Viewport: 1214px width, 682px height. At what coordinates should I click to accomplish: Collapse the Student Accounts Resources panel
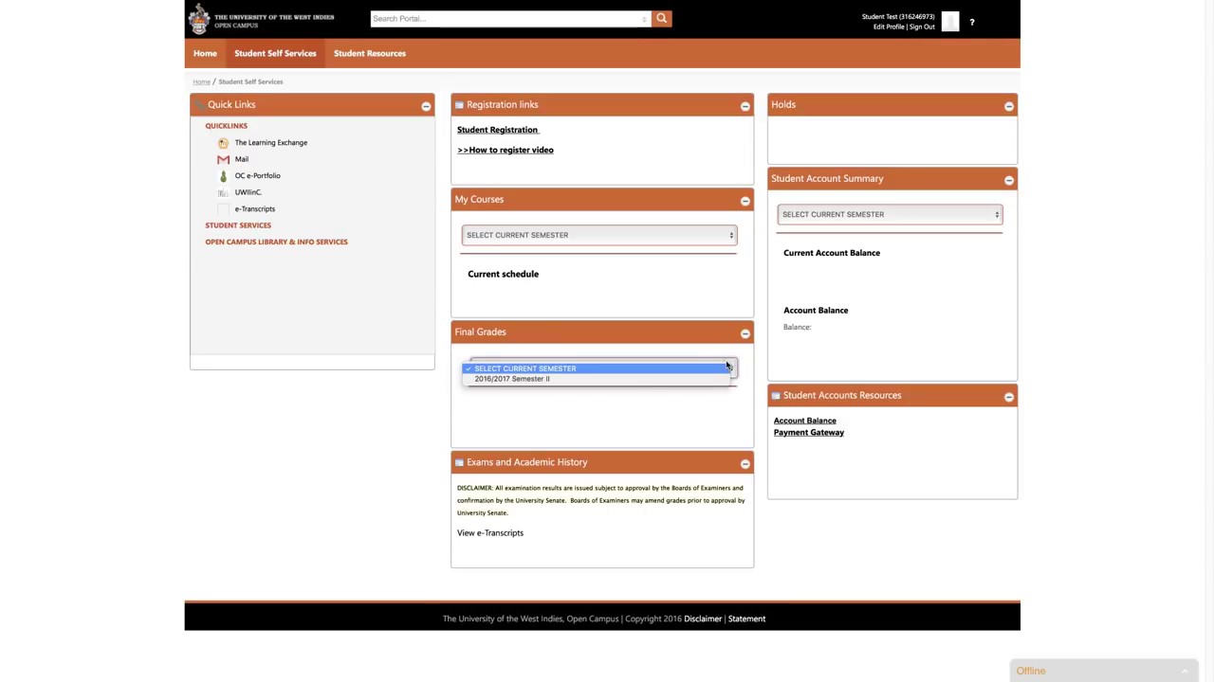(1008, 397)
